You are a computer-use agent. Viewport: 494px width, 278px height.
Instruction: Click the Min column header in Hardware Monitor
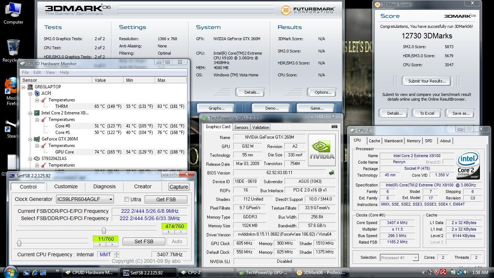[x=139, y=80]
